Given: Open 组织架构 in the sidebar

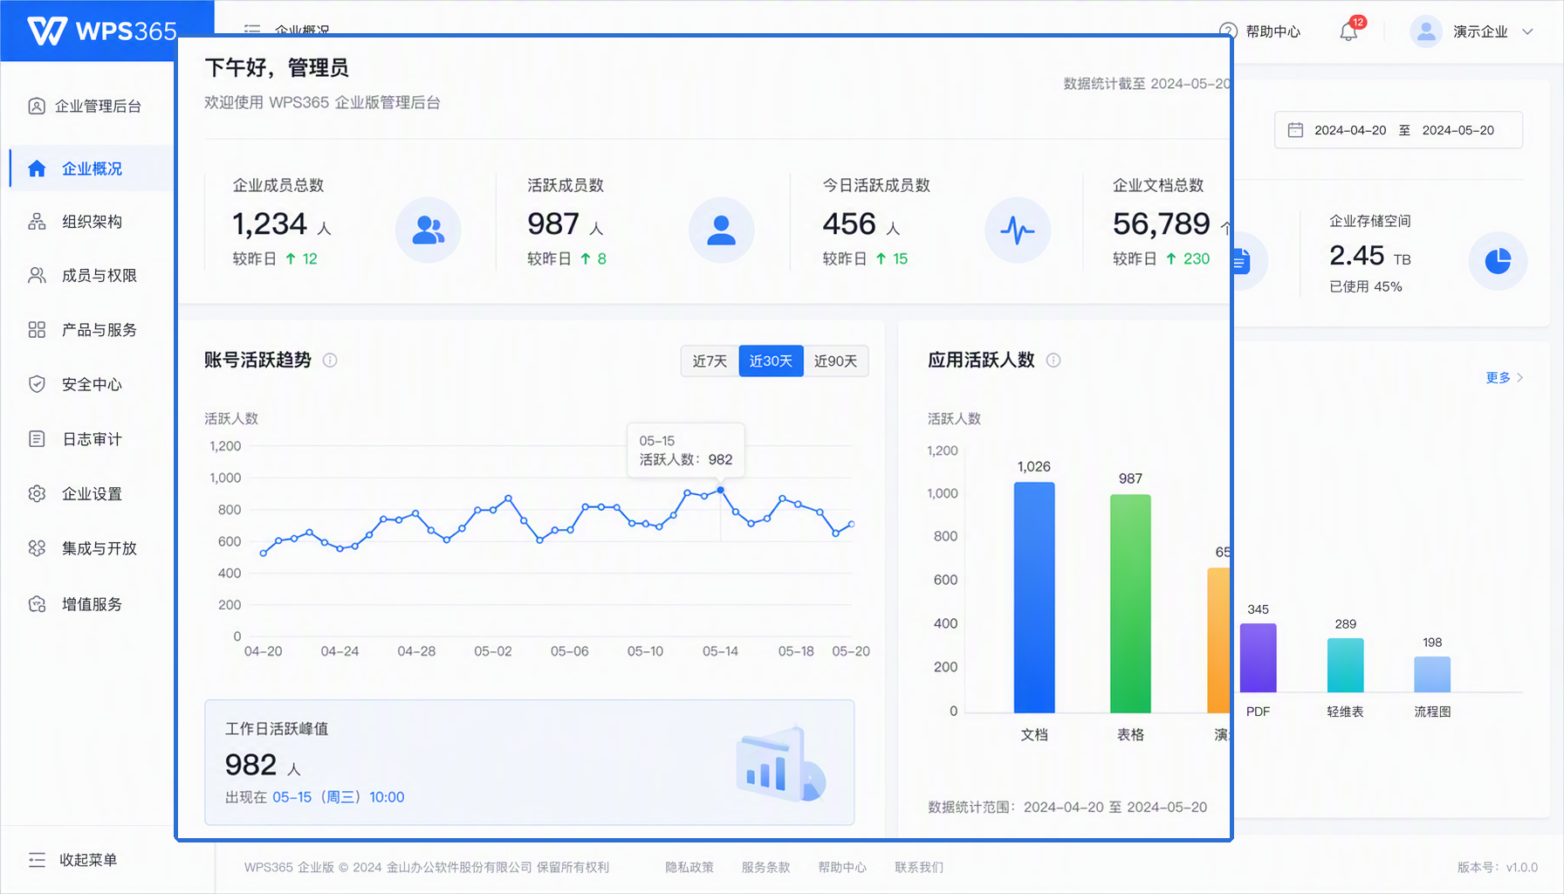Looking at the screenshot, I should [x=92, y=222].
